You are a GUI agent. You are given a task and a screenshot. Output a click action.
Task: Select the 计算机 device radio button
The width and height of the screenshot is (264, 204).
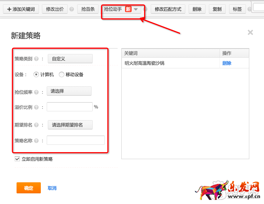[36, 75]
